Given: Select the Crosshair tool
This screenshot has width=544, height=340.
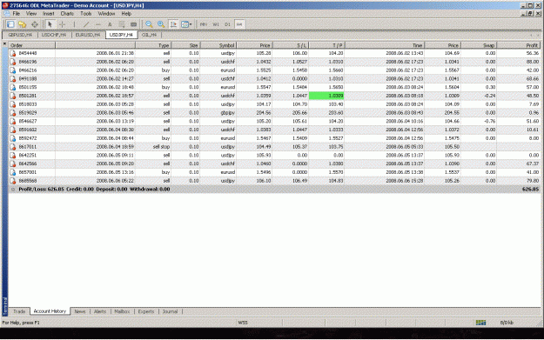Looking at the screenshot, I should tap(62, 24).
